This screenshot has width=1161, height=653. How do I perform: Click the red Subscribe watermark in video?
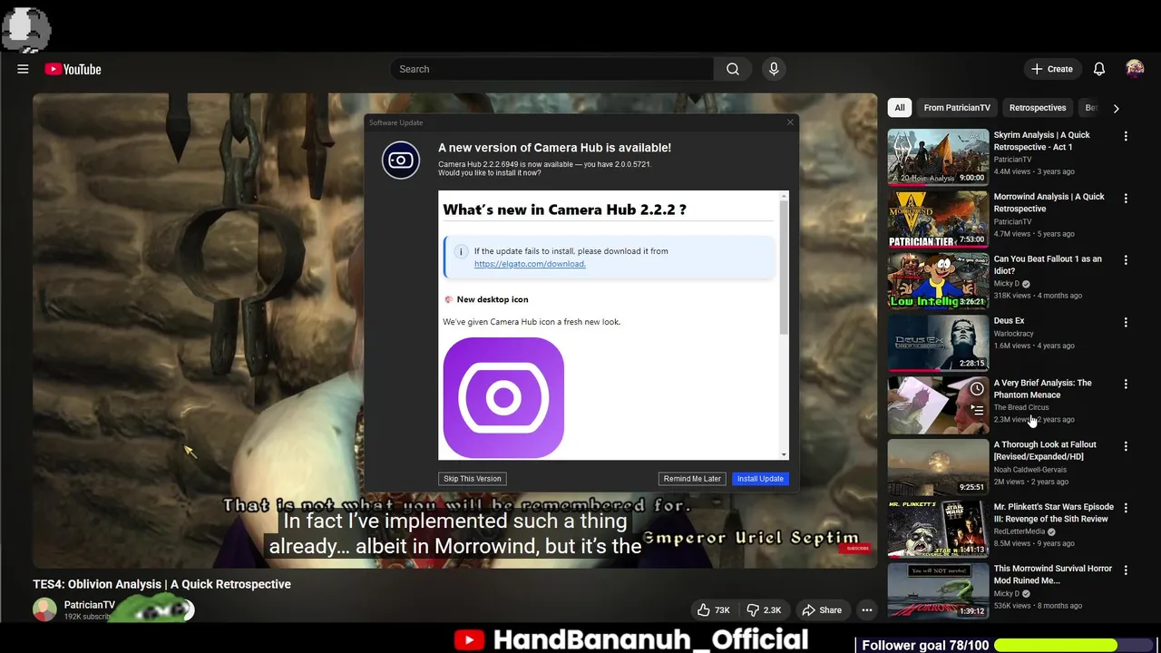coord(856,548)
